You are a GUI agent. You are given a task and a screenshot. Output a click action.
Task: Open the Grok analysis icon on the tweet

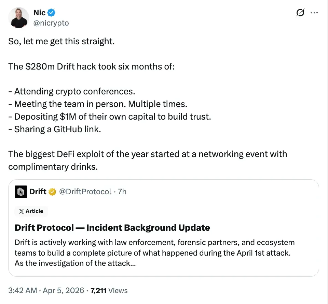pyautogui.click(x=300, y=13)
